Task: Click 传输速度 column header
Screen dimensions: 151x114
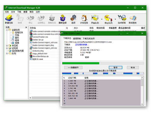Action: [x=113, y=28]
